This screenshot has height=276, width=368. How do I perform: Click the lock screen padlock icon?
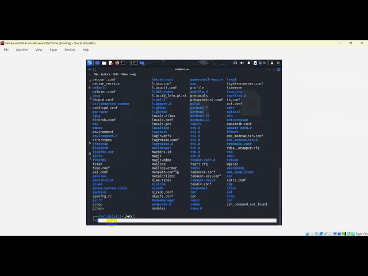[x=272, y=63]
